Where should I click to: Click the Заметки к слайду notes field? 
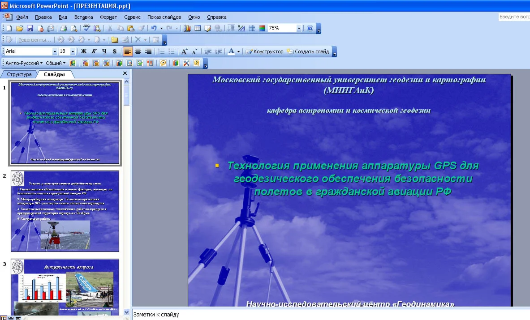(331, 314)
